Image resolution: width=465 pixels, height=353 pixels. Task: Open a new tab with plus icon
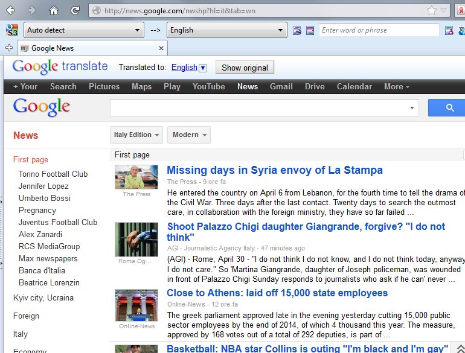9,48
